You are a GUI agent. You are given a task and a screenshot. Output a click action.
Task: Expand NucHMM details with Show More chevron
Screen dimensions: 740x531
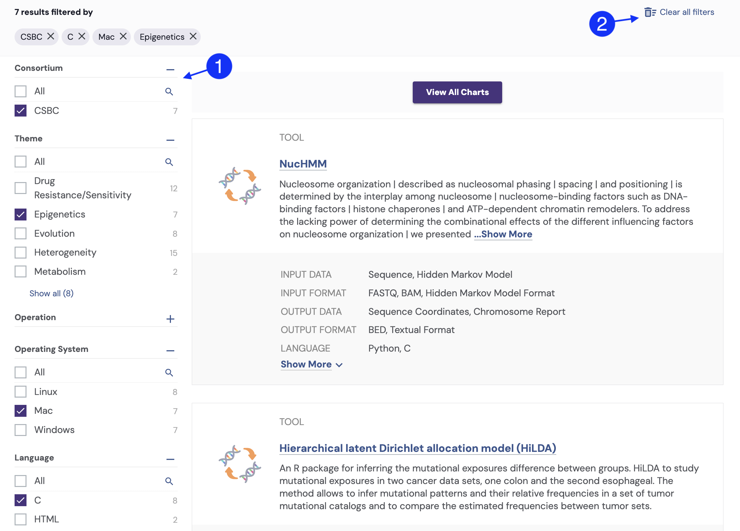pos(339,365)
